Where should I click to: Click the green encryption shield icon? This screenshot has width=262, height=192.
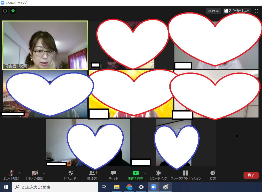tap(13, 11)
